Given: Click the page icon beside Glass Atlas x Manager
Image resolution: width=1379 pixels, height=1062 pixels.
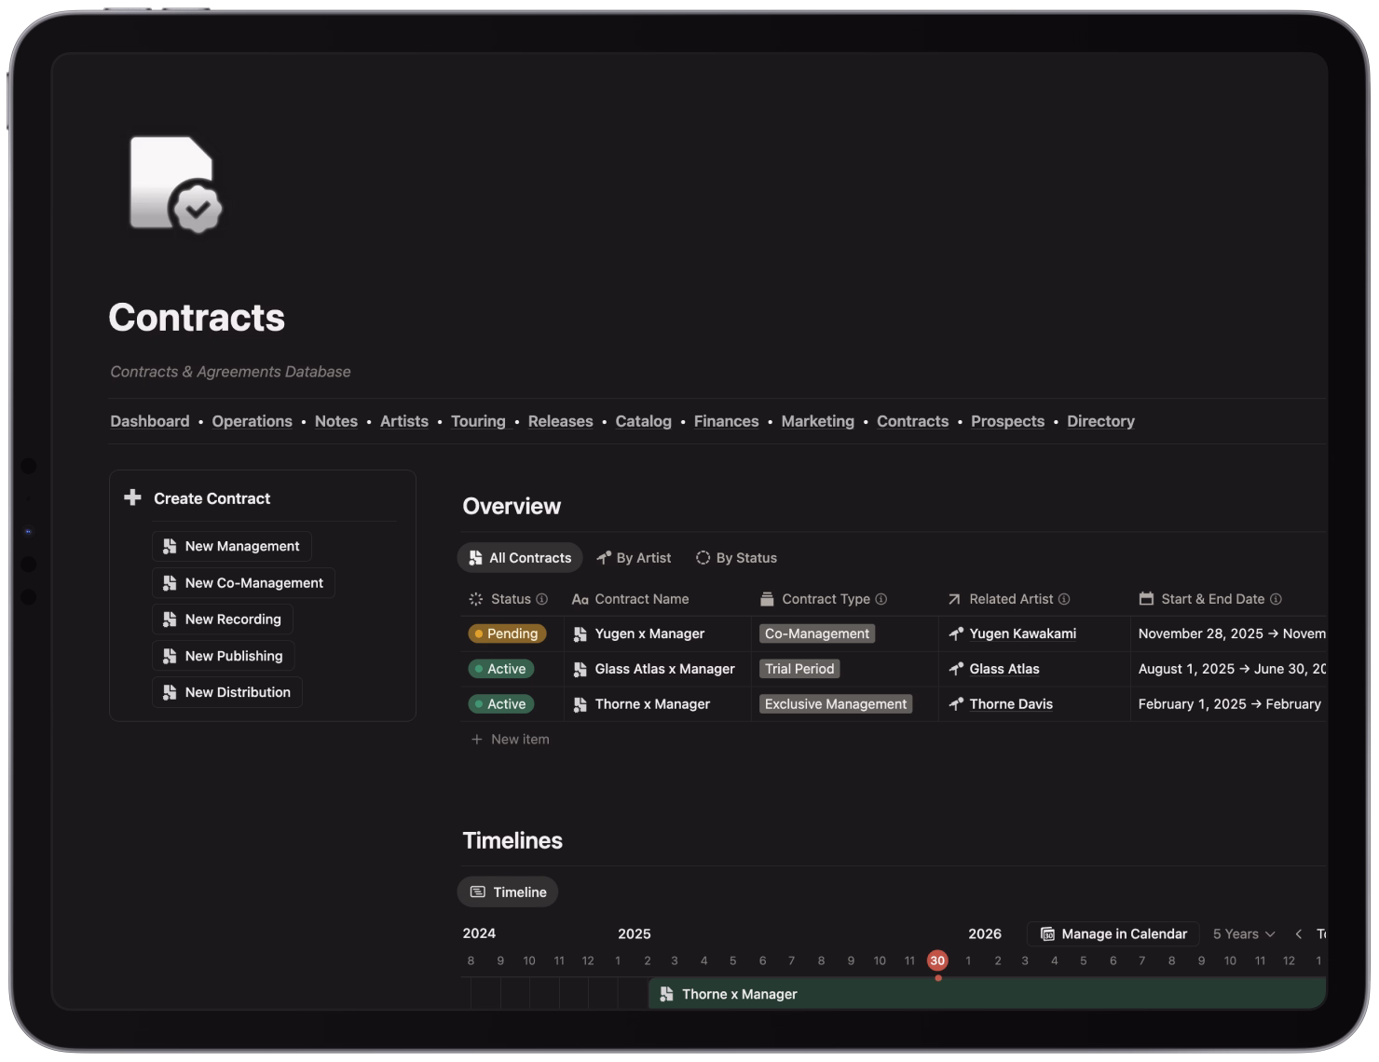Looking at the screenshot, I should (x=580, y=669).
